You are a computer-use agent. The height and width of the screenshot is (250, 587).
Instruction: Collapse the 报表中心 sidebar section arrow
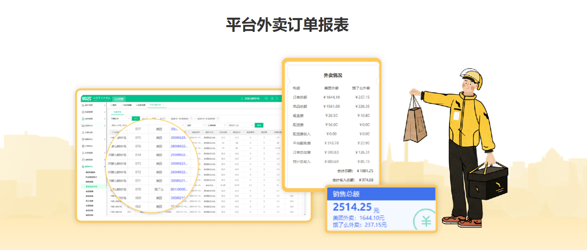coord(105,167)
